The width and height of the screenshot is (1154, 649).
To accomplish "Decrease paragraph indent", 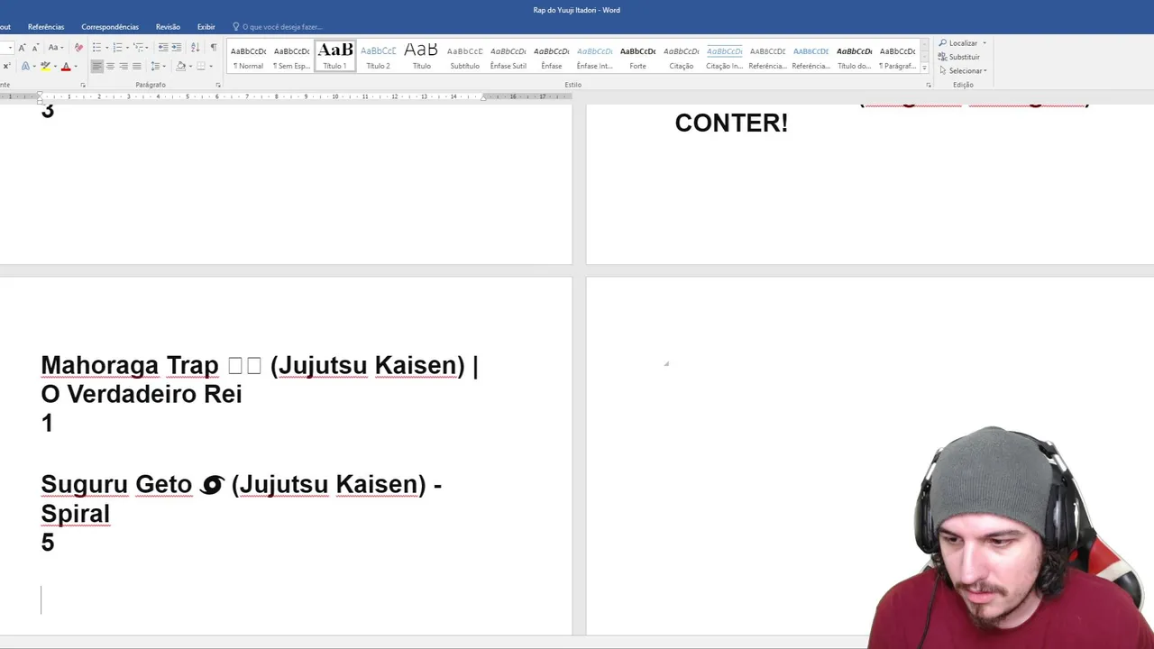I will coord(163,47).
